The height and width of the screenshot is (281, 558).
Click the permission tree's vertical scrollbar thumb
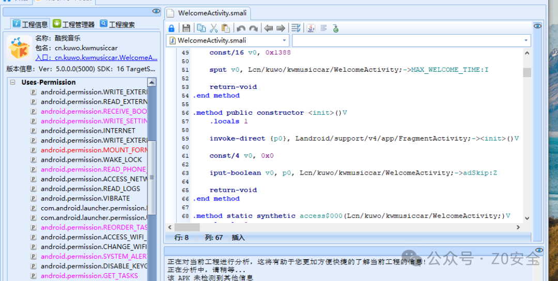coord(152,177)
